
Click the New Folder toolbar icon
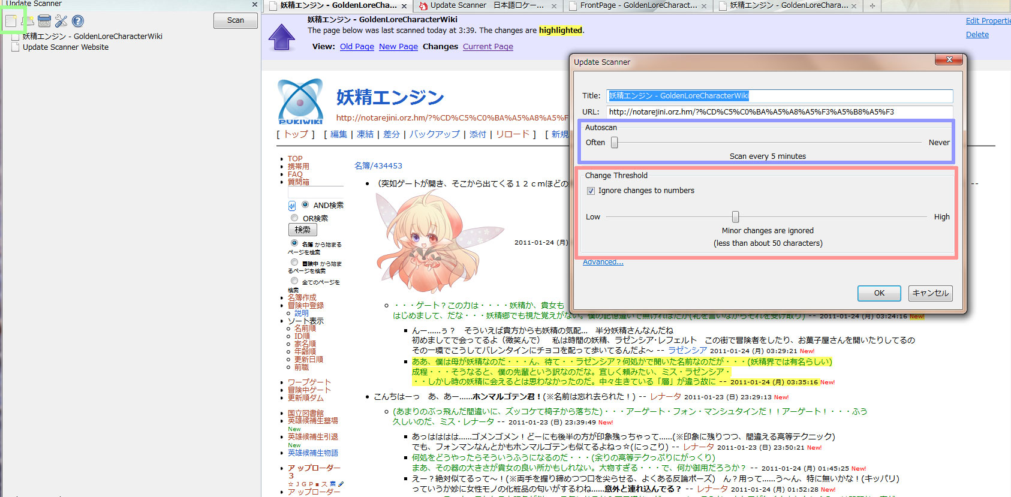(x=28, y=21)
